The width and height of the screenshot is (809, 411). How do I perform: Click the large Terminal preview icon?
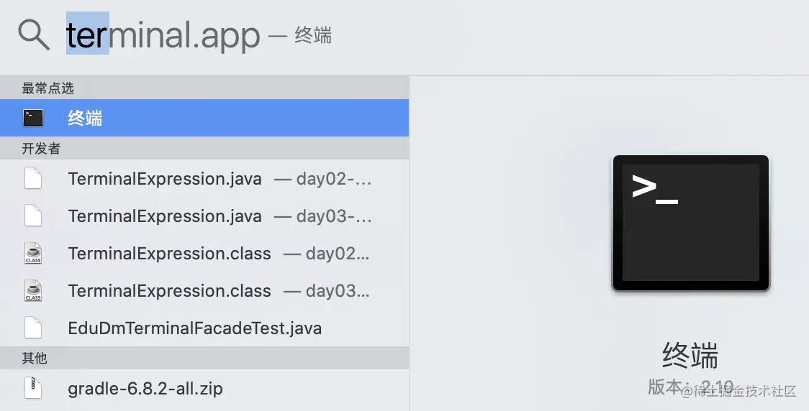point(690,223)
